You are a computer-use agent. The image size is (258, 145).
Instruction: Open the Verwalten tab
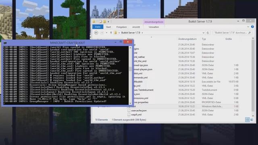click(x=154, y=27)
